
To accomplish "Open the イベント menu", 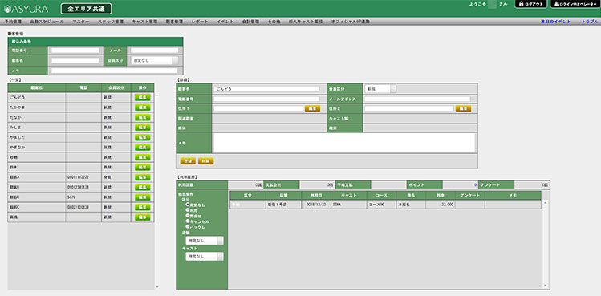I will [x=225, y=22].
